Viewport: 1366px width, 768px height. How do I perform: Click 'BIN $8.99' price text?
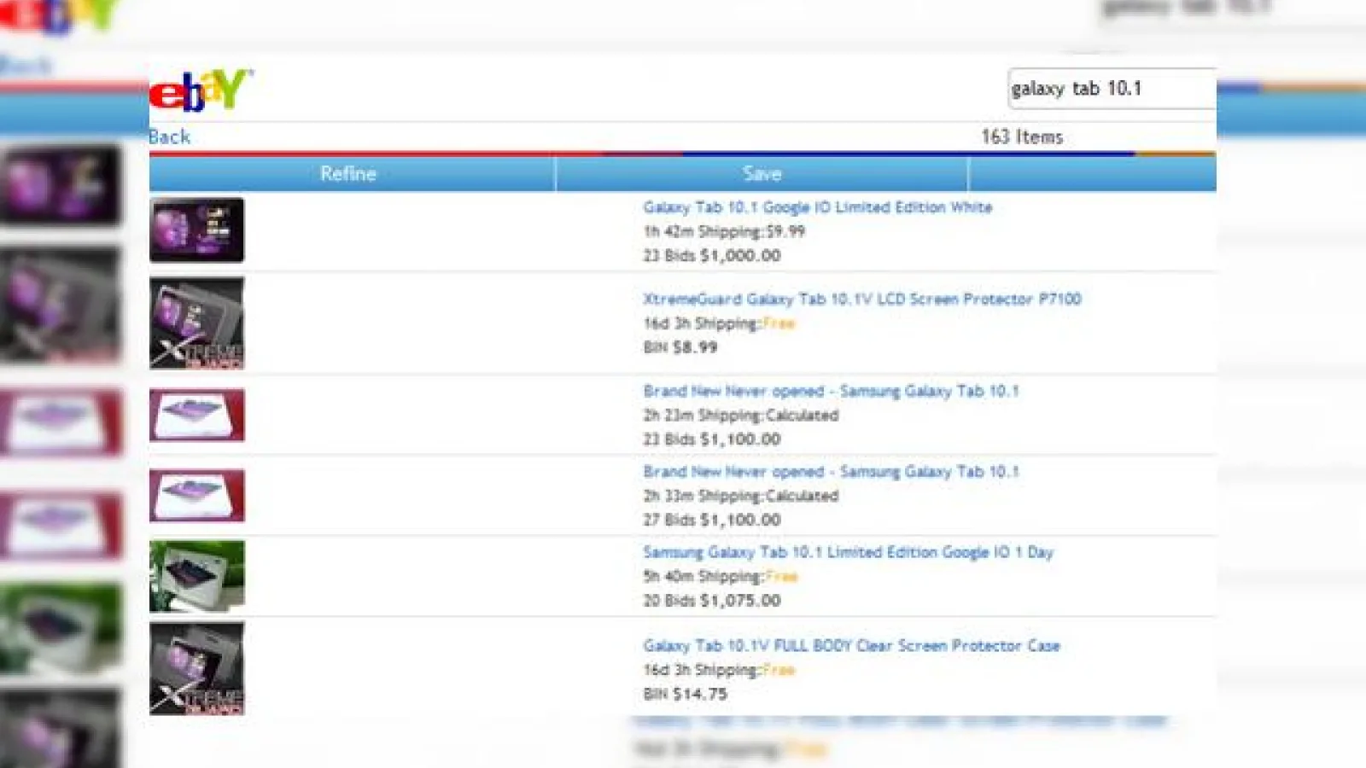pos(680,347)
